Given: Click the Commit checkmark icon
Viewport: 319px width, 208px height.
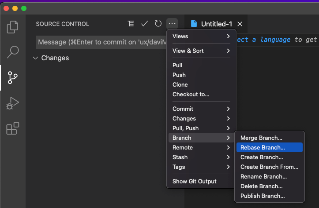Looking at the screenshot, I should tap(144, 24).
